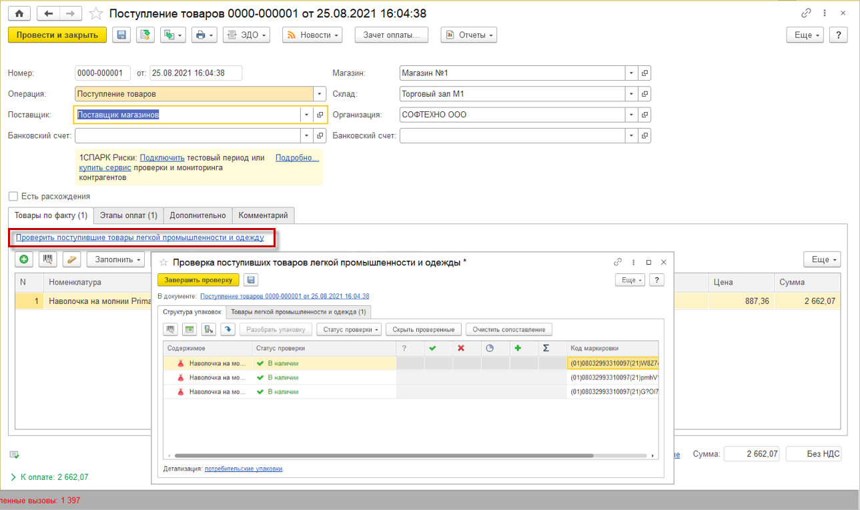Open the print dropdown
Image resolution: width=860 pixels, height=510 pixels.
(203, 35)
